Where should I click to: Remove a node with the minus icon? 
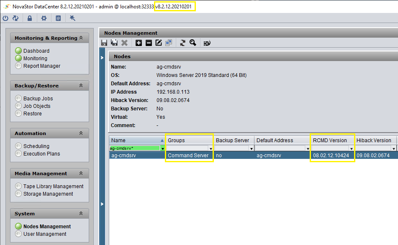pyautogui.click(x=149, y=43)
